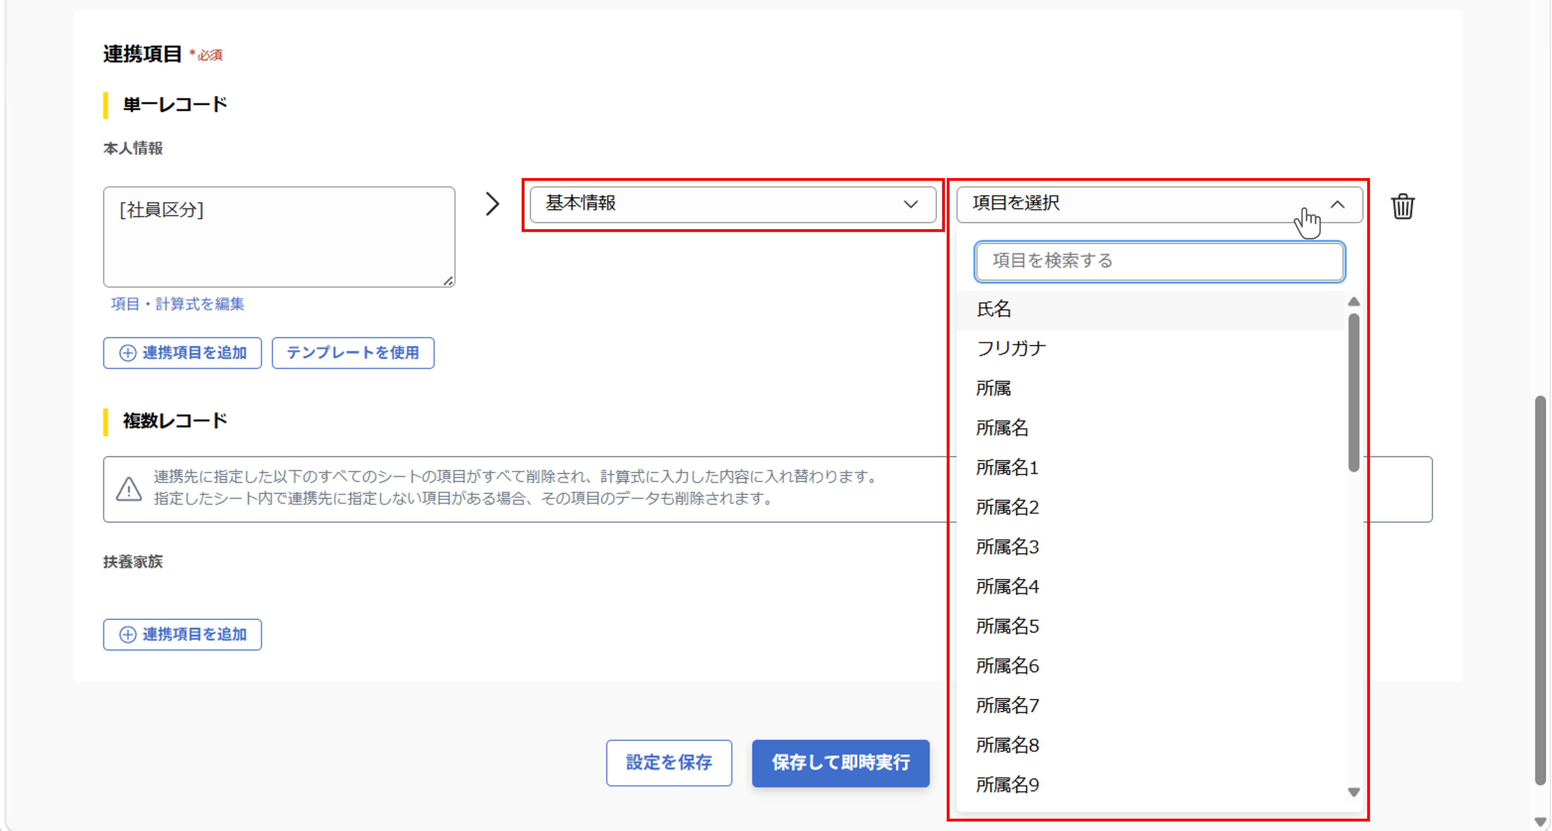Focus the 項目を検索する search box
This screenshot has height=831, width=1552.
[x=1159, y=261]
